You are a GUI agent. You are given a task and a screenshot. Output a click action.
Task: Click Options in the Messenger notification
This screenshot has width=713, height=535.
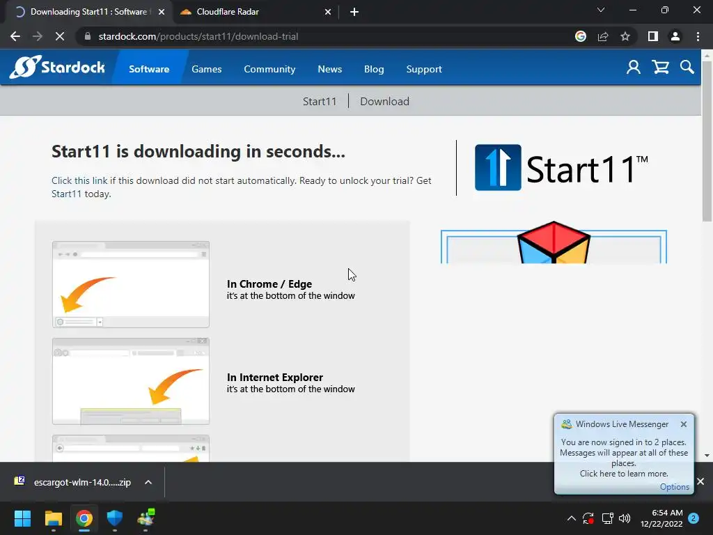[674, 486]
